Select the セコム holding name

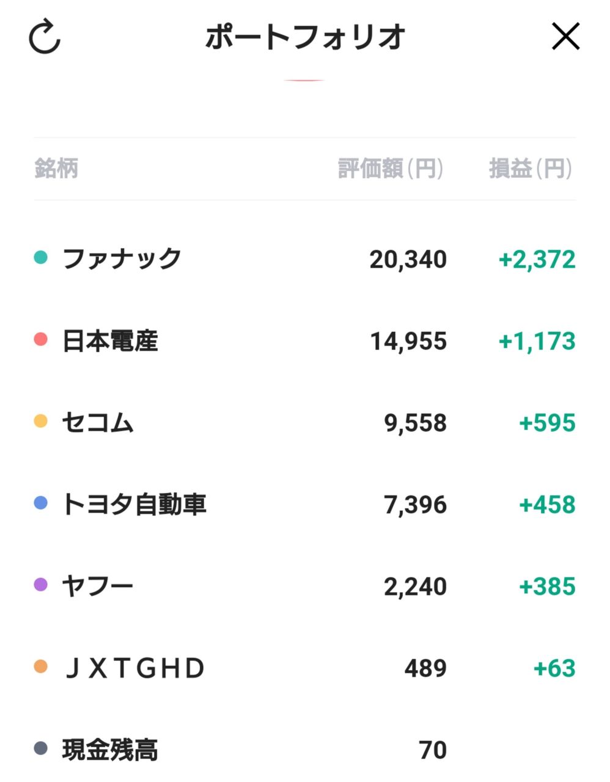point(98,422)
